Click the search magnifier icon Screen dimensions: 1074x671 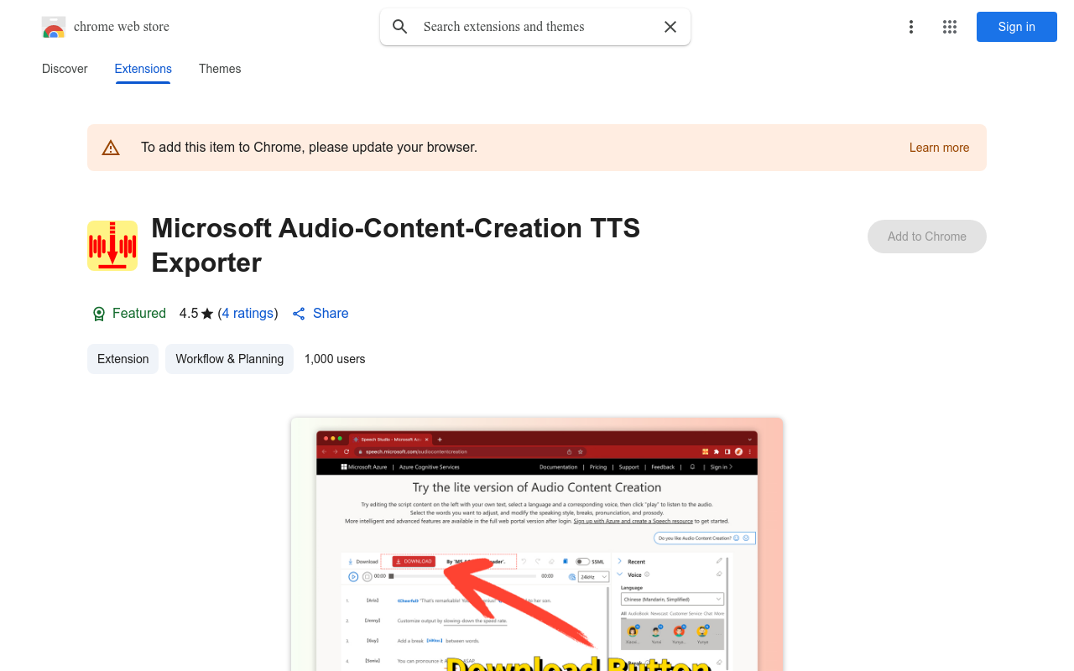400,27
